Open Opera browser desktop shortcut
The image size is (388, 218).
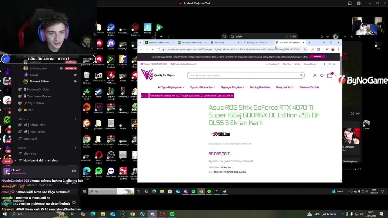[99, 157]
